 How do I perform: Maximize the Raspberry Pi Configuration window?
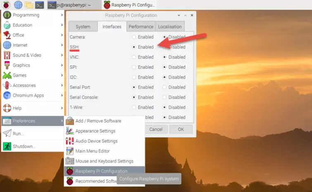click(x=185, y=15)
